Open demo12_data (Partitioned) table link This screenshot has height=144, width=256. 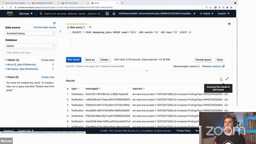pyautogui.click(x=22, y=64)
